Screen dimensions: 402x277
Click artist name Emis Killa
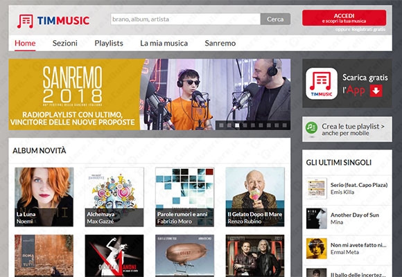click(342, 193)
